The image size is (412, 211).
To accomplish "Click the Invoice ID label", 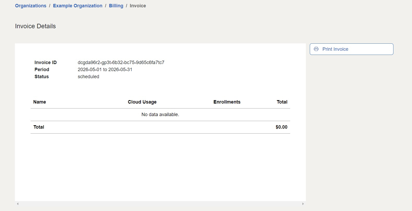I will click(x=45, y=62).
